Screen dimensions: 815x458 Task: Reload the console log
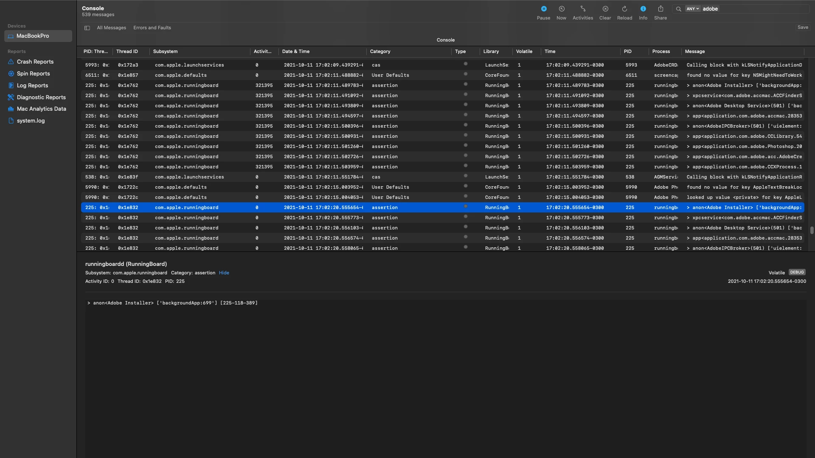point(624,9)
